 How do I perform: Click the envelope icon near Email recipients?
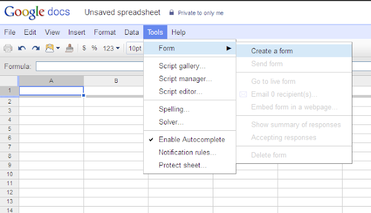243,94
